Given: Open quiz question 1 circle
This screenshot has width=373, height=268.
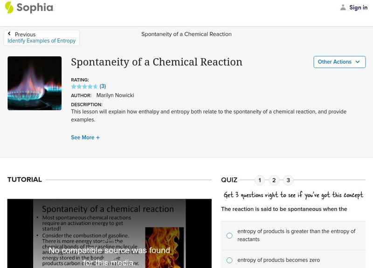Looking at the screenshot, I should [x=260, y=180].
